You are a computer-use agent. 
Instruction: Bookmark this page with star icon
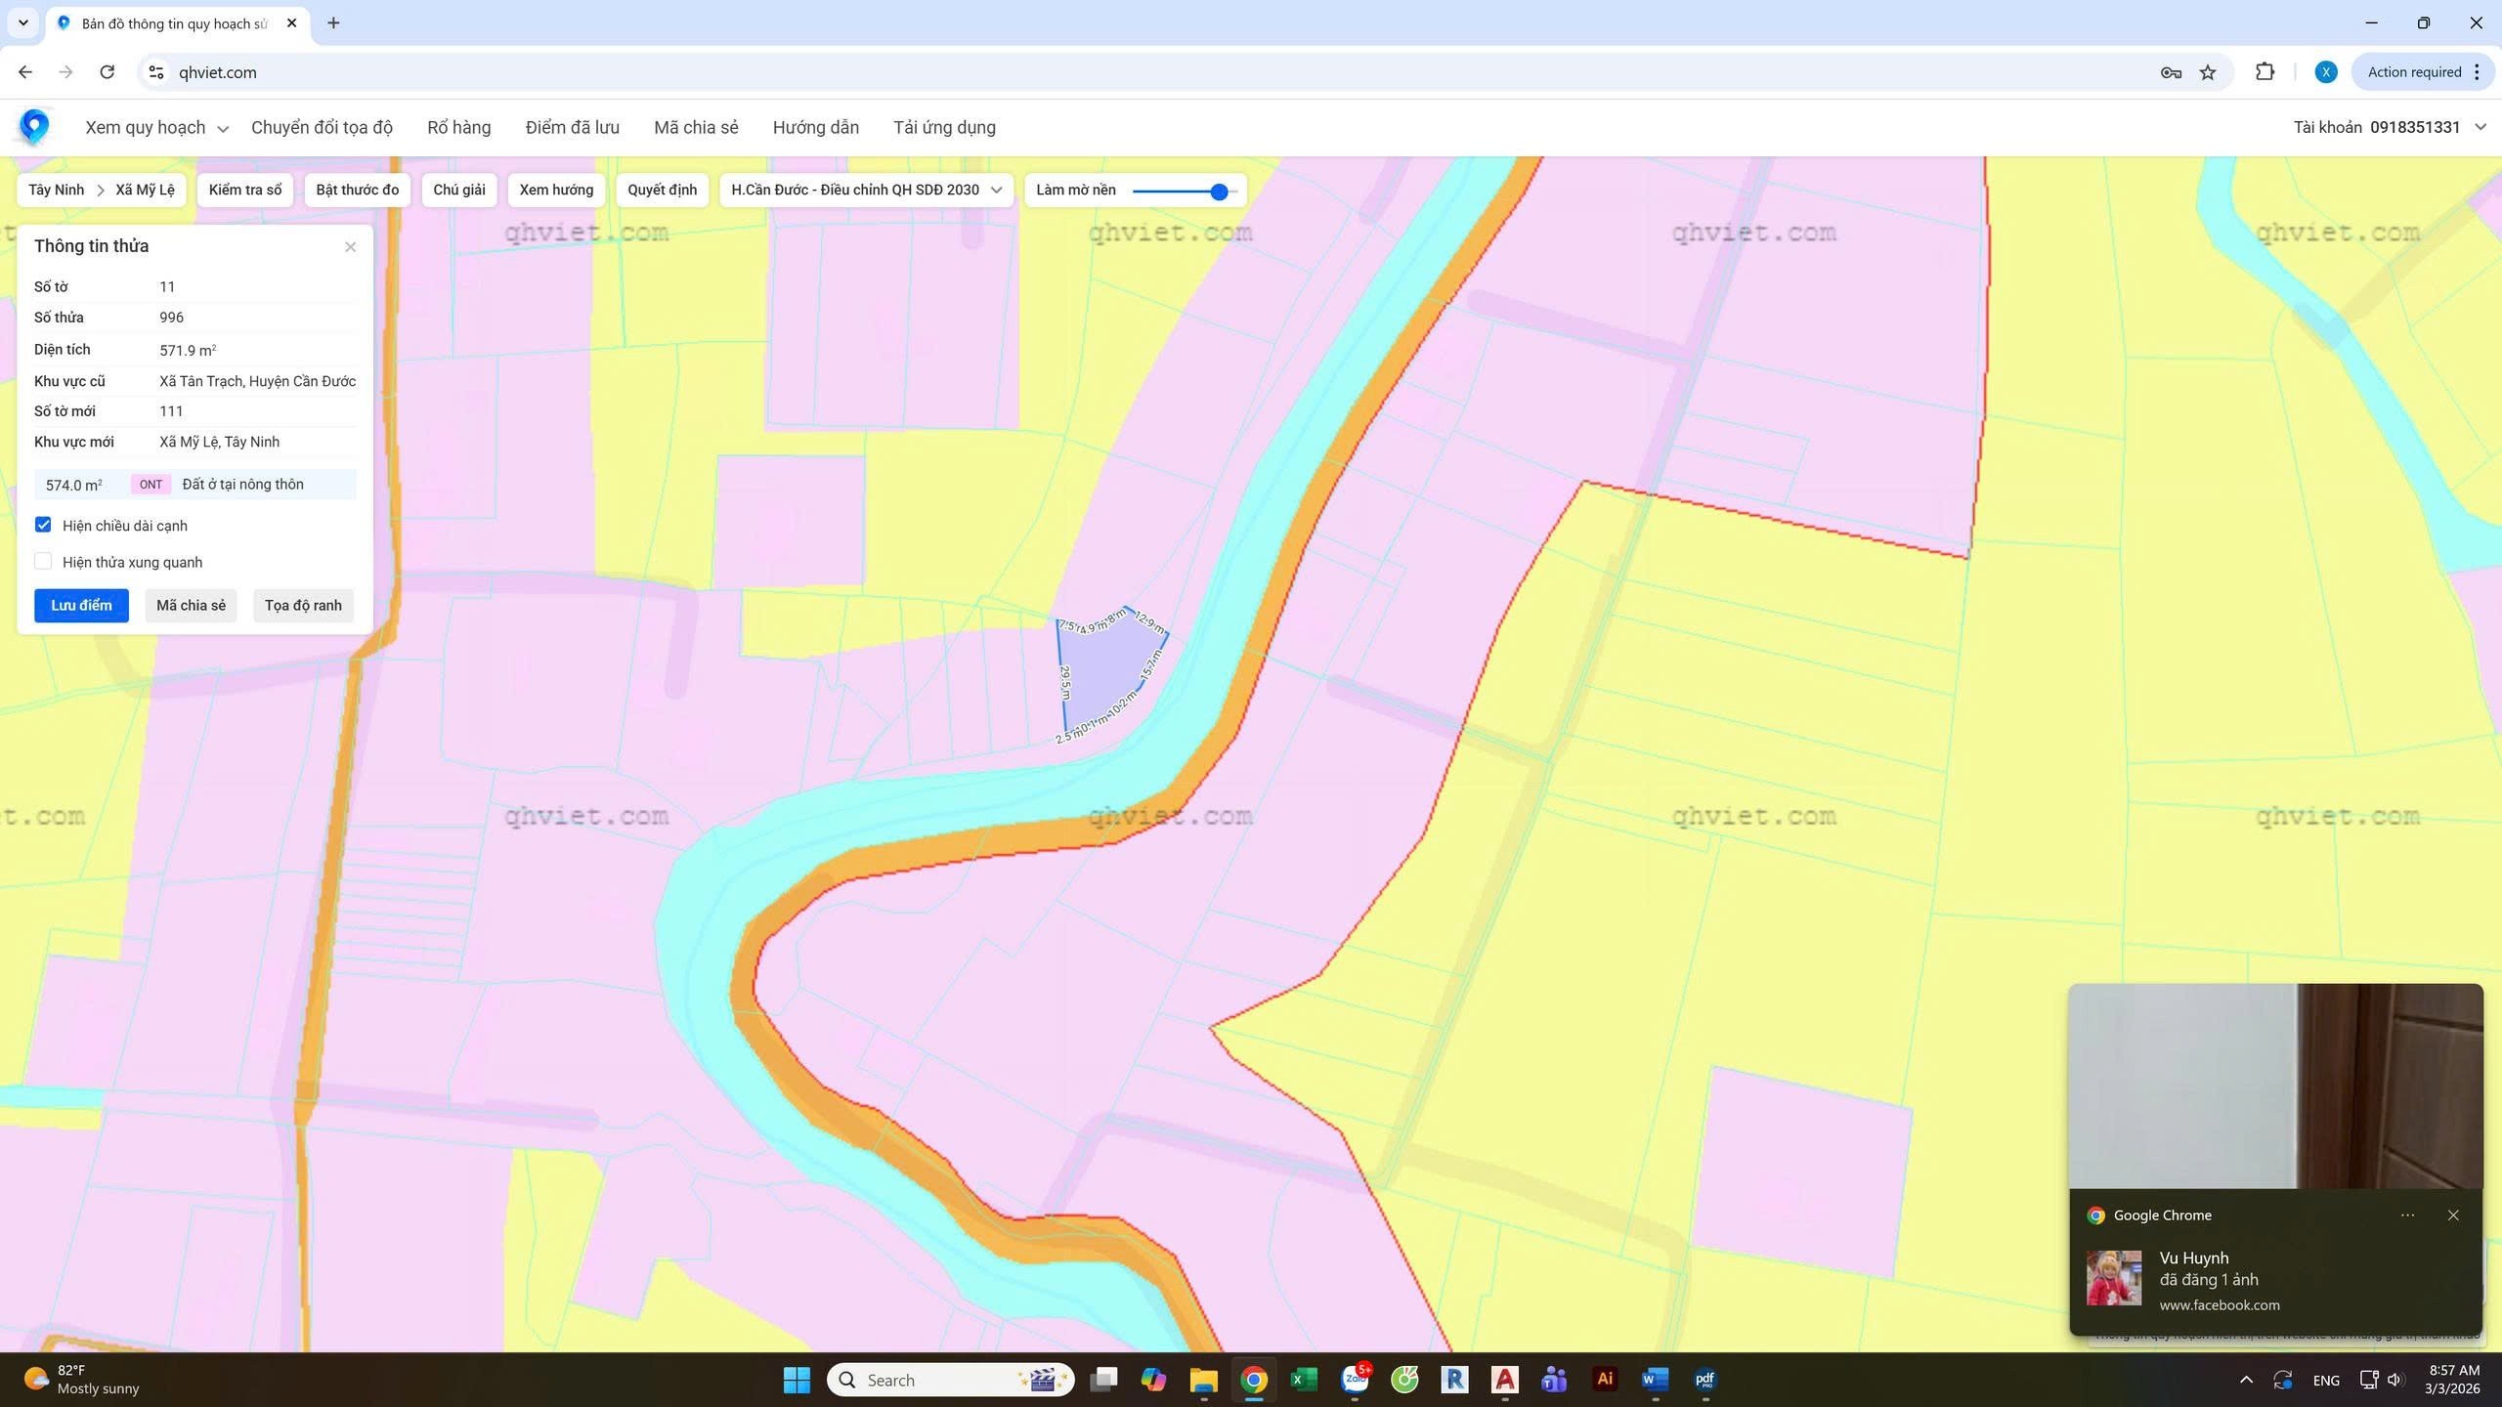(2208, 72)
